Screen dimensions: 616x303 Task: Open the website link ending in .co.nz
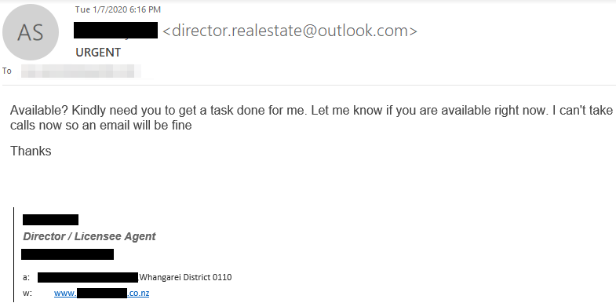point(101,293)
